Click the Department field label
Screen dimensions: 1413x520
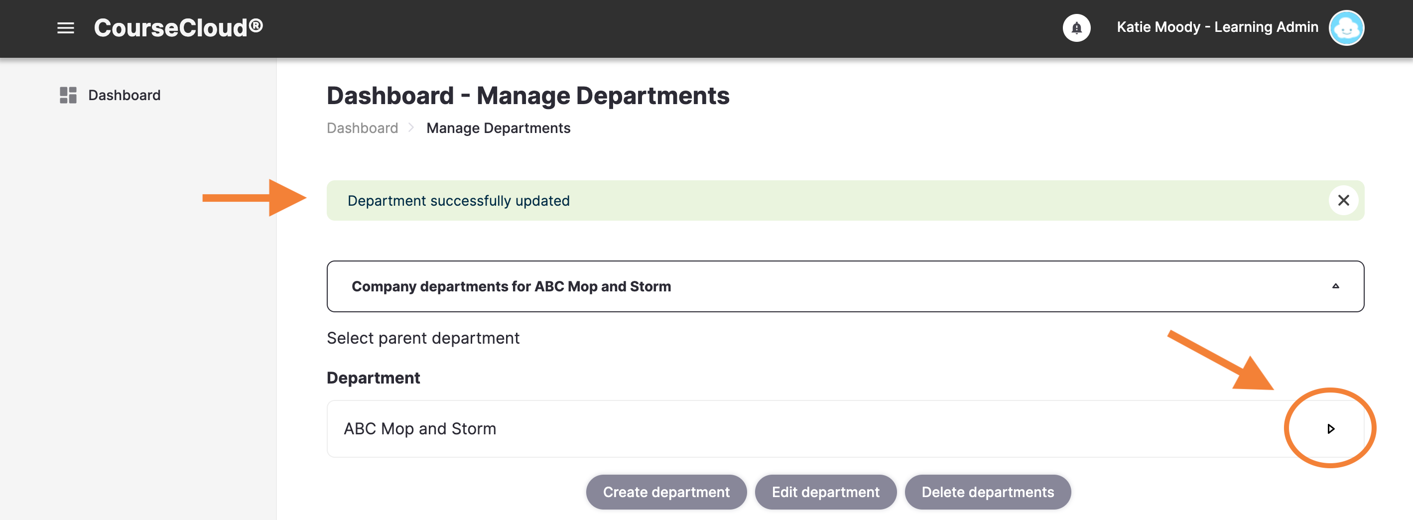click(373, 378)
